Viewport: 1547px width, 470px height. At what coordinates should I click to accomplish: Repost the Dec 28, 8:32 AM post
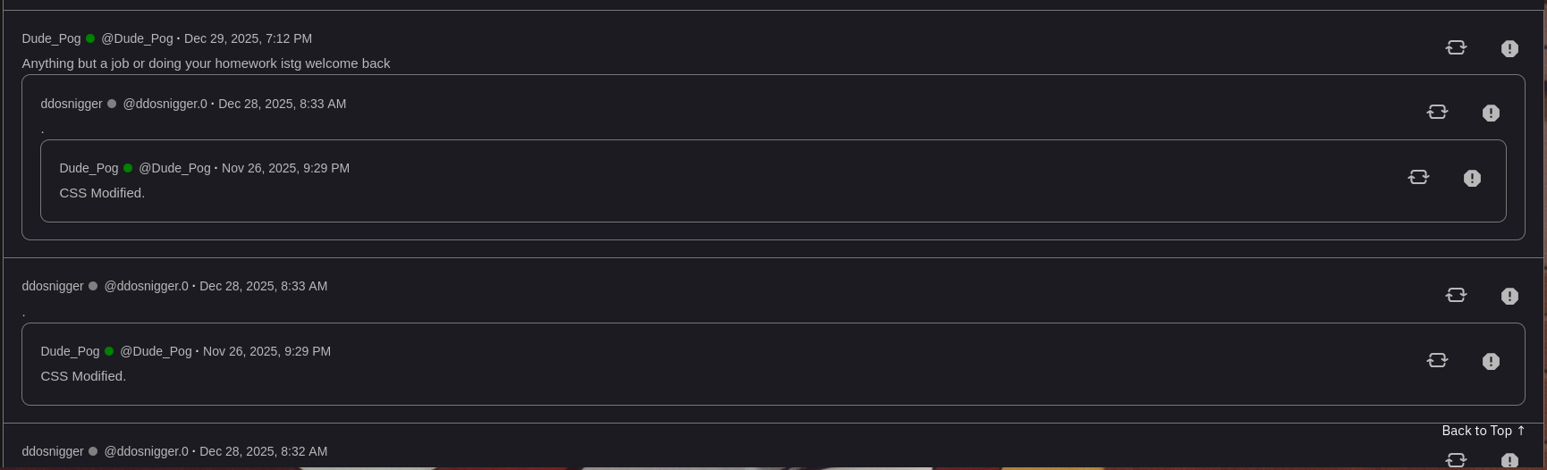1456,459
